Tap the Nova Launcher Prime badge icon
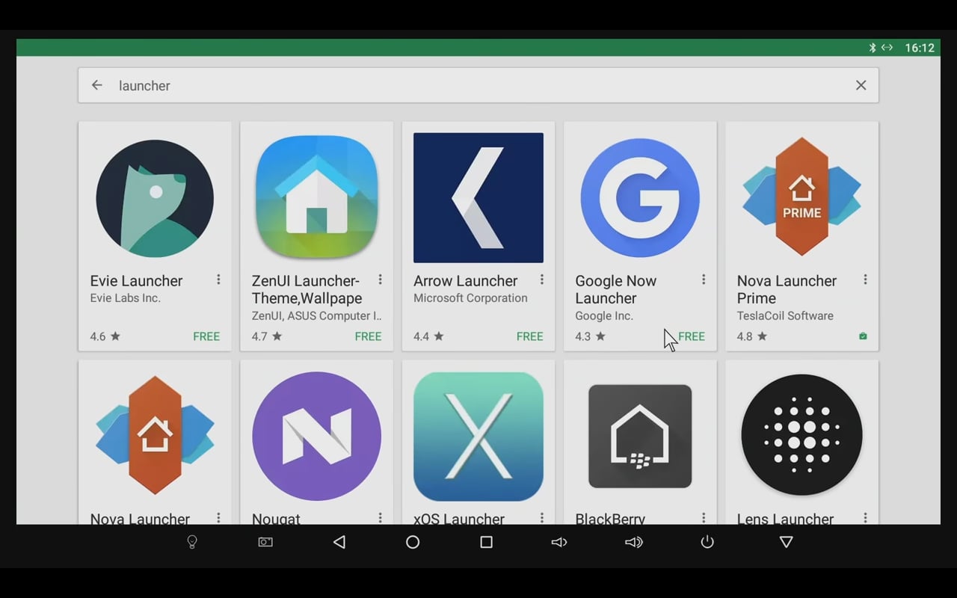This screenshot has height=598, width=957. 801,197
